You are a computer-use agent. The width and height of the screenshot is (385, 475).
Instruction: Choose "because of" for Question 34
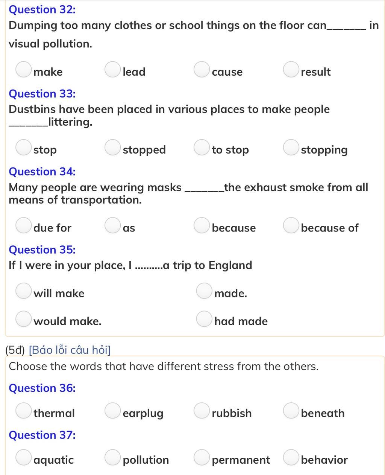click(291, 225)
